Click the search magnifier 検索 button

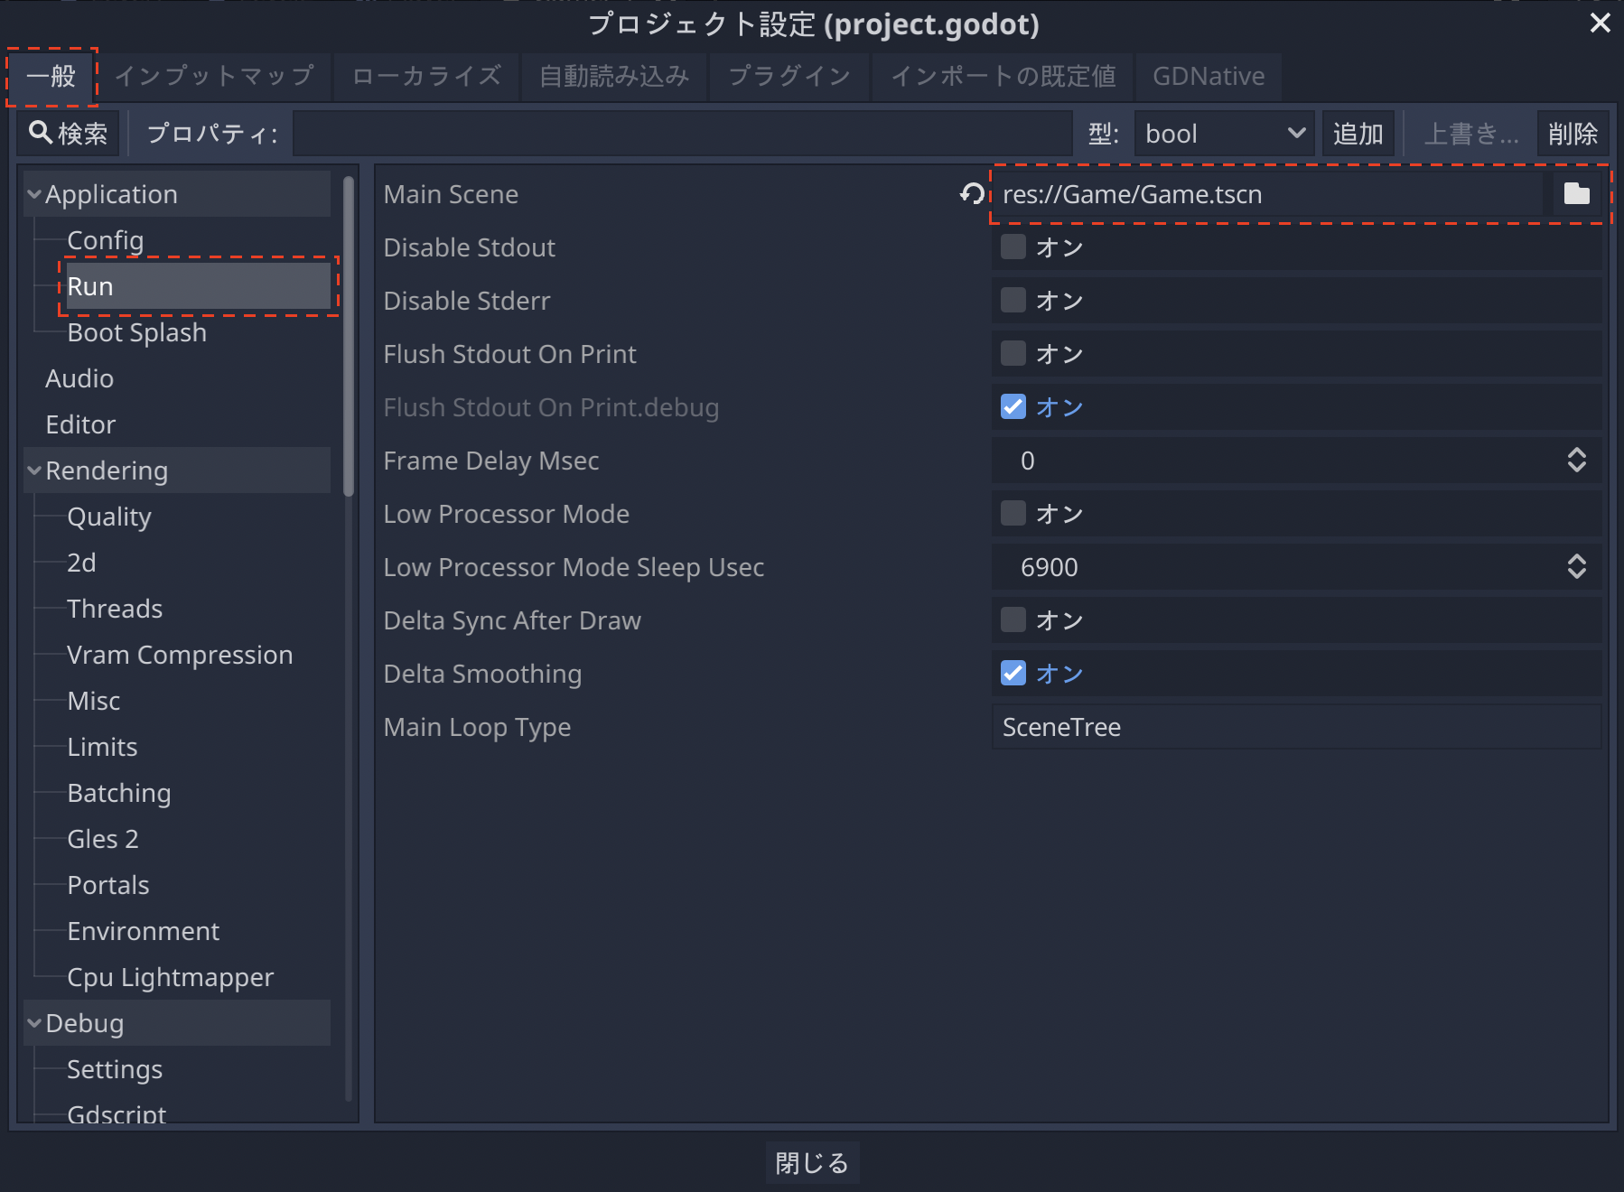click(69, 134)
